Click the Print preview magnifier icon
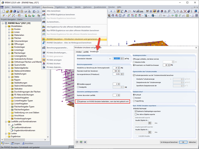The width and height of the screenshot is (199, 149). click(x=29, y=12)
